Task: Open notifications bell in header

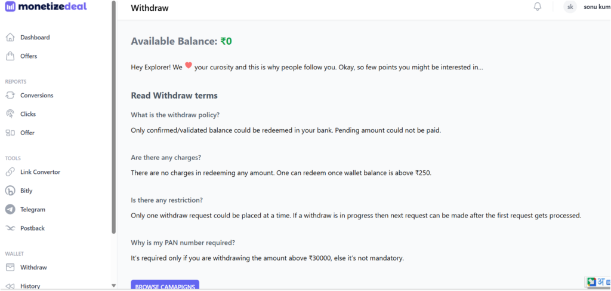Action: [538, 7]
